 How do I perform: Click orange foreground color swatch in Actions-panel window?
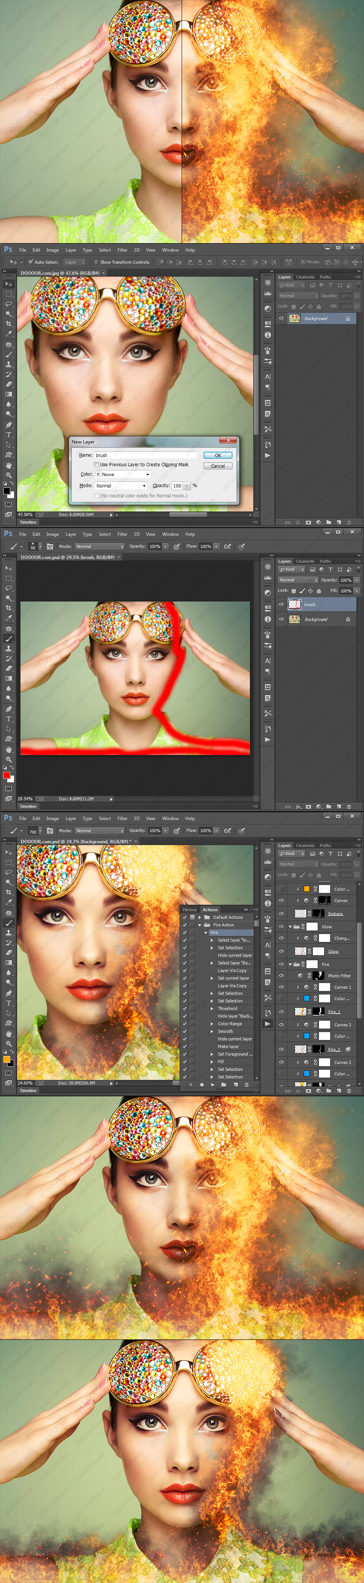(x=7, y=1059)
